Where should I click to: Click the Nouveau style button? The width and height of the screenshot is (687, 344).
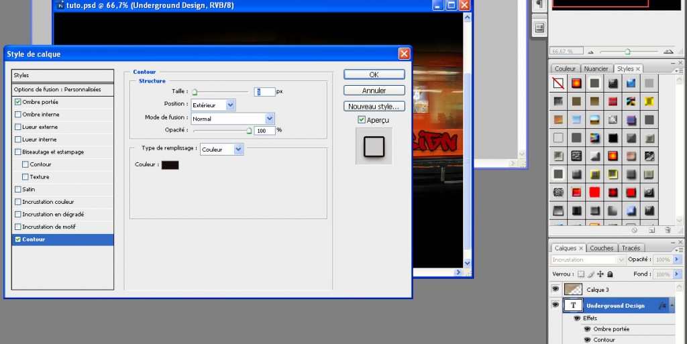pos(374,107)
